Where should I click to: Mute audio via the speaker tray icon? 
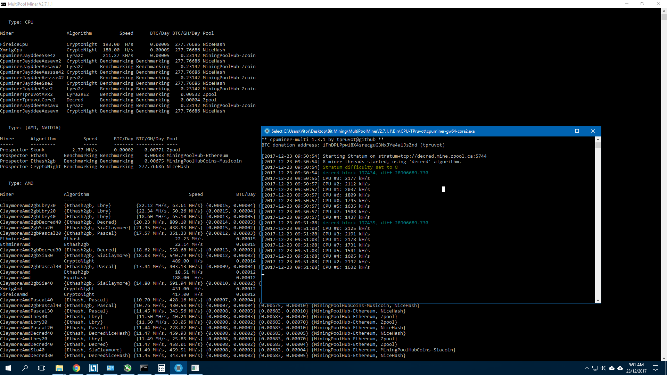point(603,368)
